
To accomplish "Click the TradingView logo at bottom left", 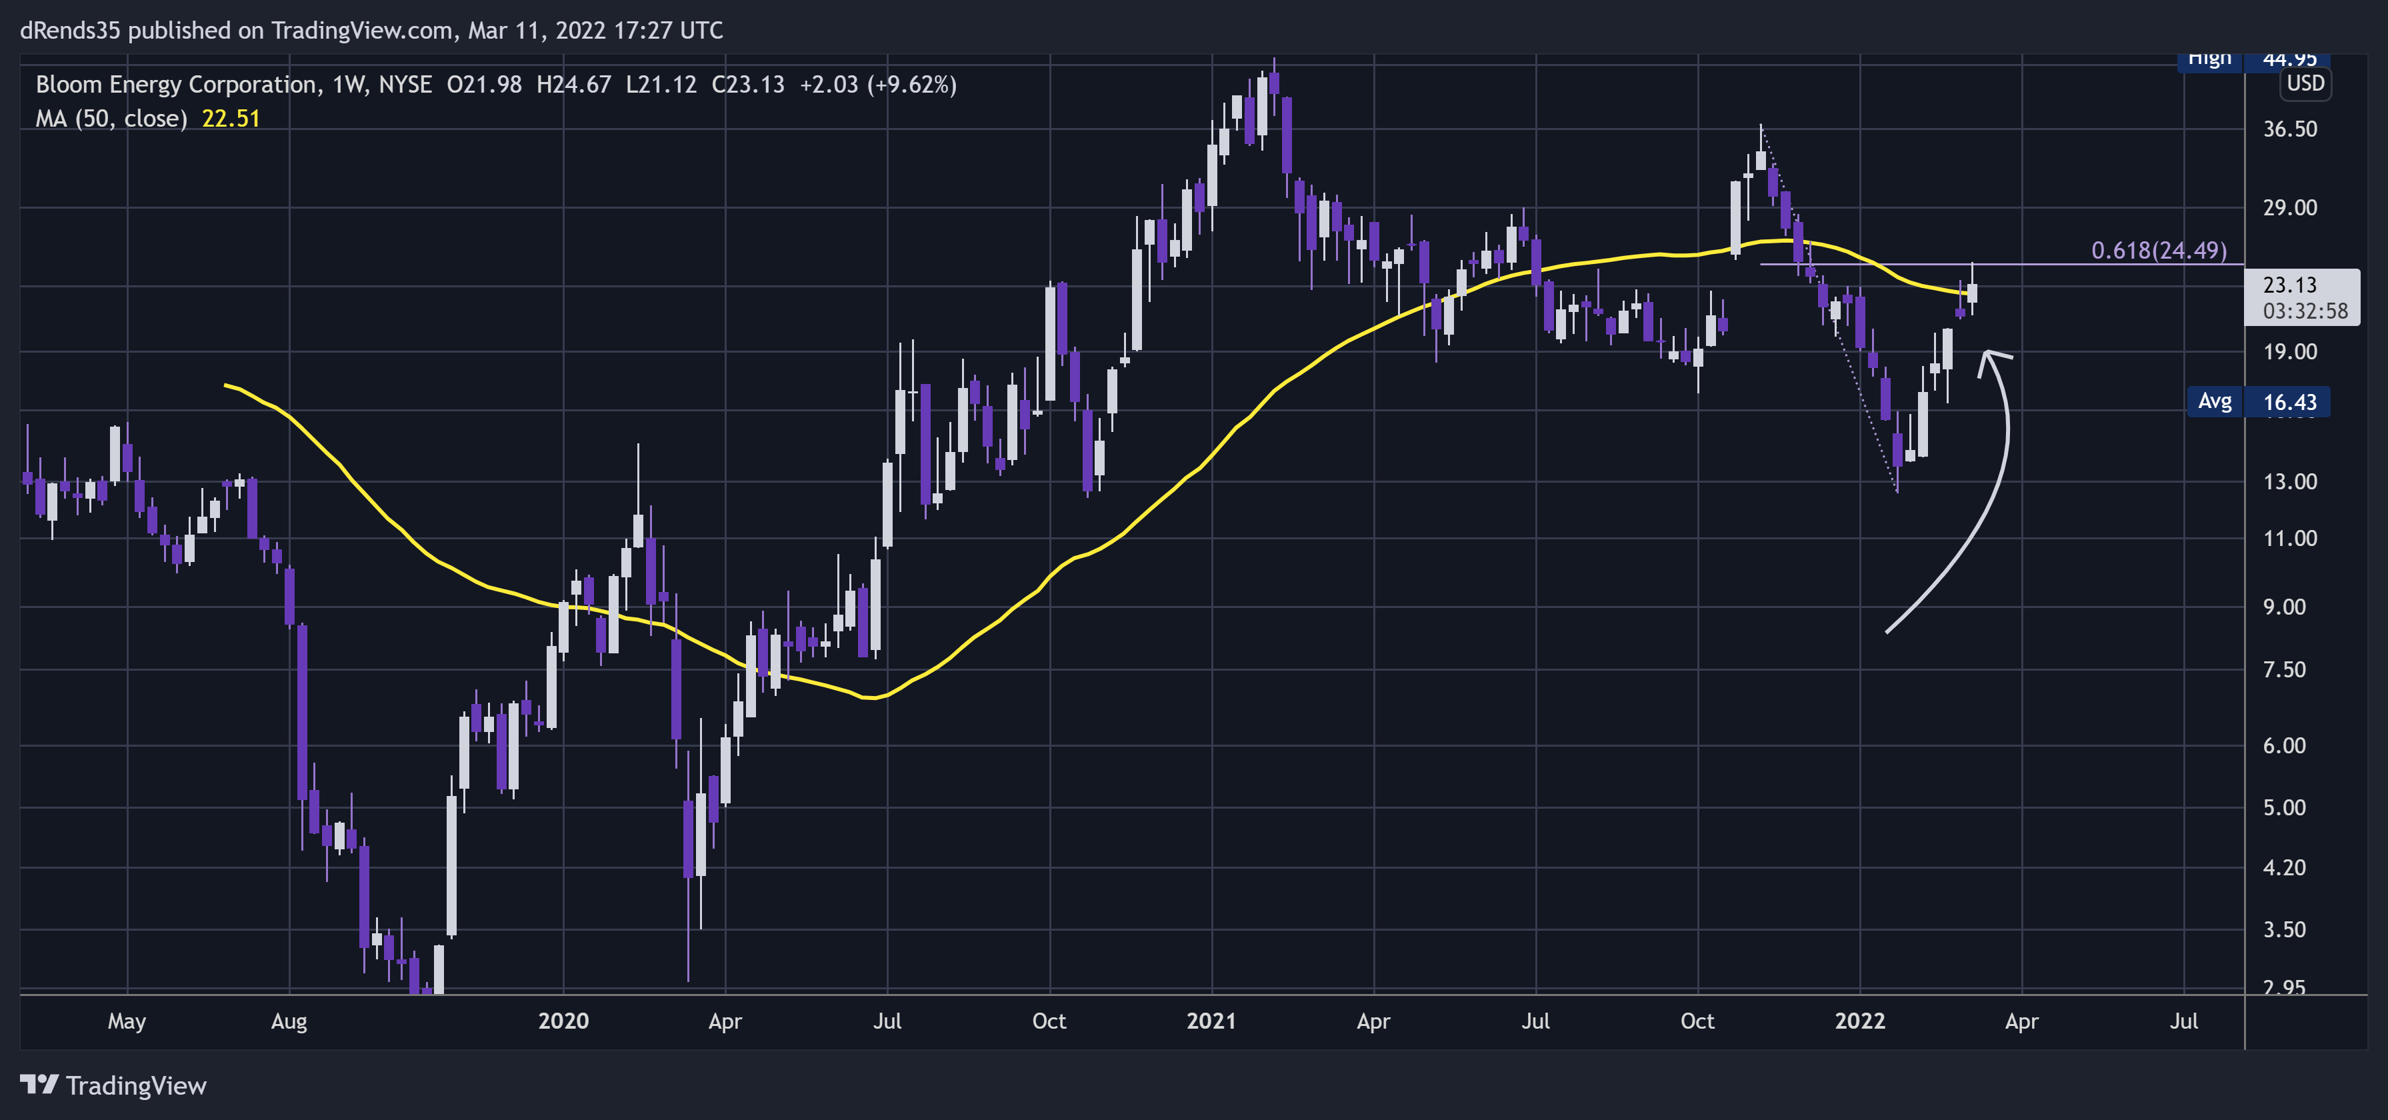I will click(113, 1085).
